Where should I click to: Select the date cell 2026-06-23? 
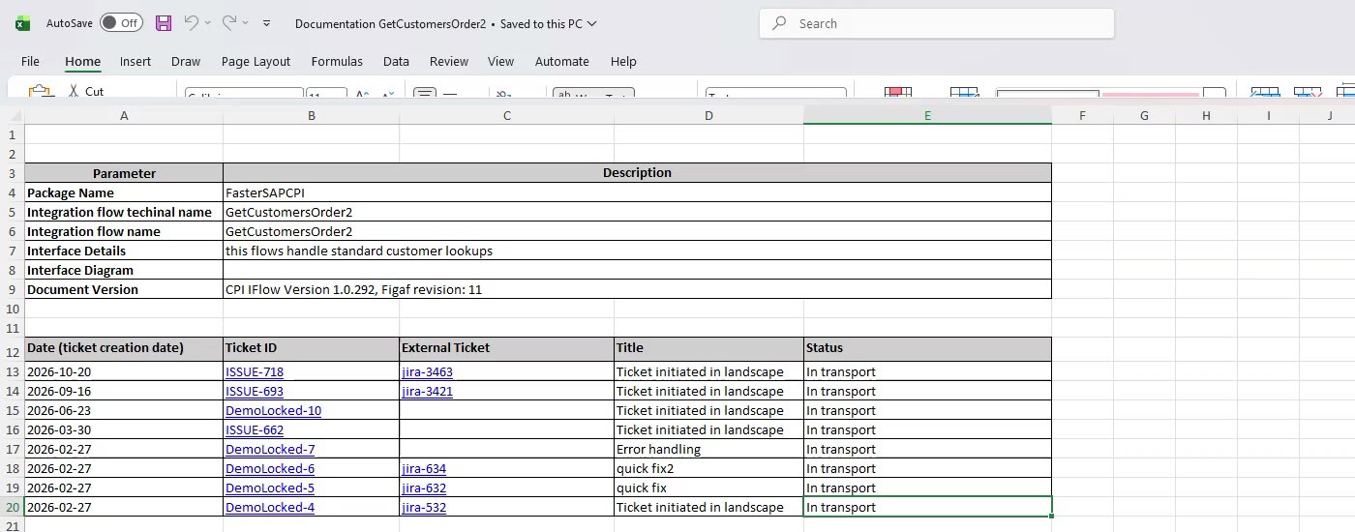124,410
